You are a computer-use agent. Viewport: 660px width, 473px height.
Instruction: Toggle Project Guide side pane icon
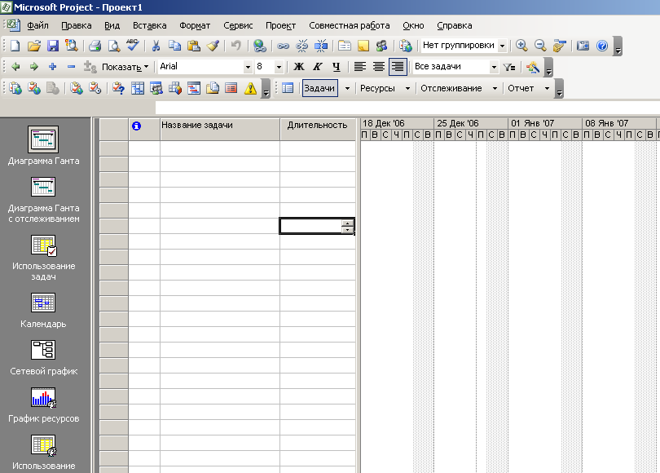click(x=288, y=88)
